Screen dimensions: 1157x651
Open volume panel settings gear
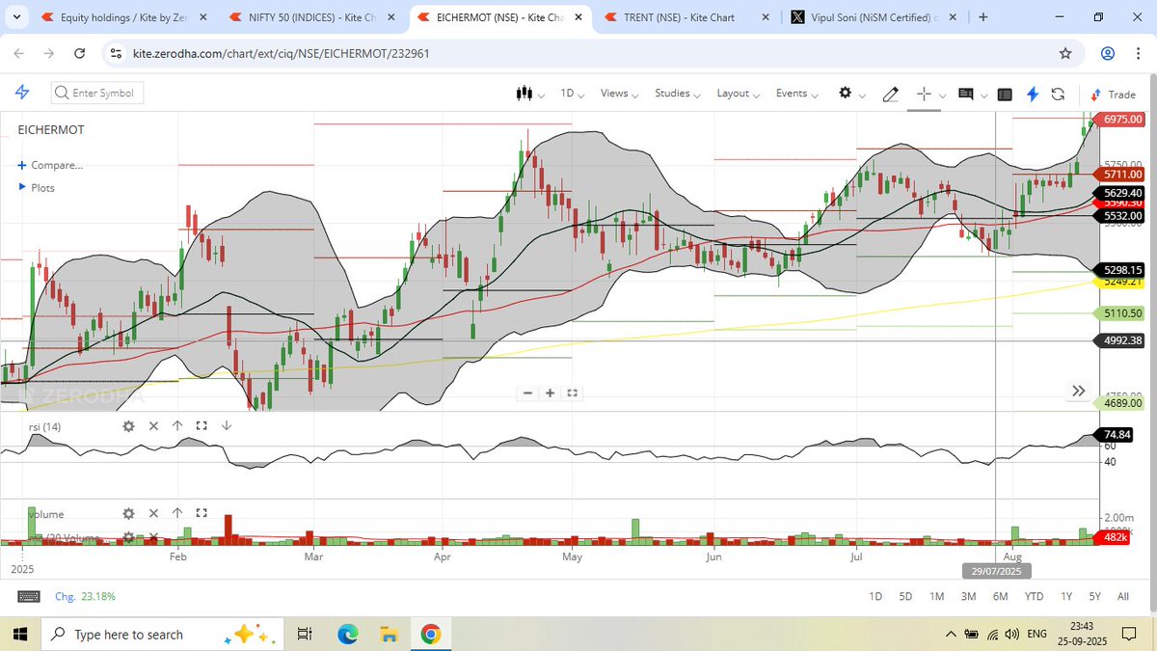point(128,514)
